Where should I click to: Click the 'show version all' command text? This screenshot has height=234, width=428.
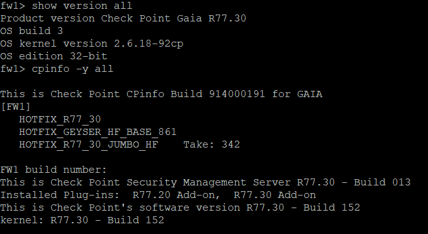(x=82, y=6)
